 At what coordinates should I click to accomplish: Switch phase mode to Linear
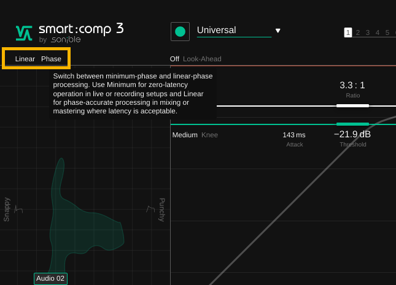tap(25, 59)
